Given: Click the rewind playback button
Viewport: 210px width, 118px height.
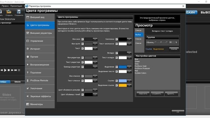Looking at the screenshot, I should [x=2, y=70].
